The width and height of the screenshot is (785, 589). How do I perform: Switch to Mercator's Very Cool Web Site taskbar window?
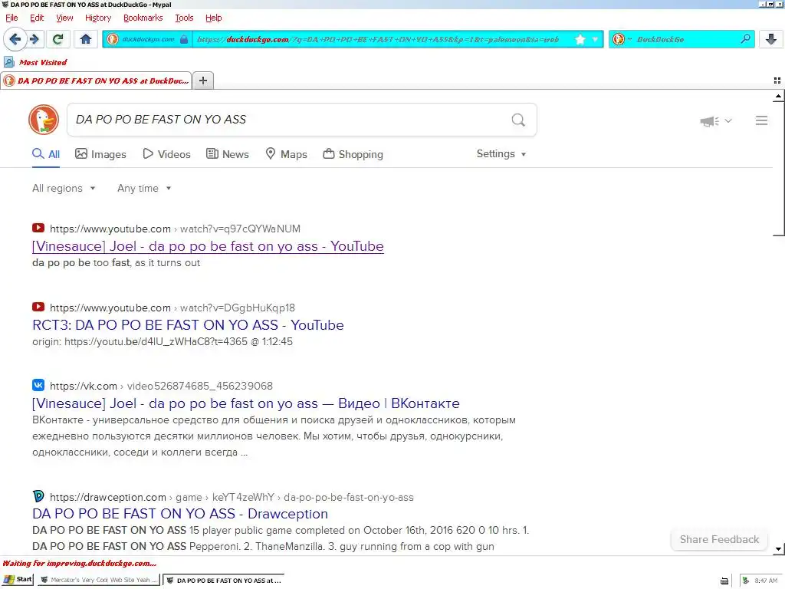pyautogui.click(x=99, y=580)
